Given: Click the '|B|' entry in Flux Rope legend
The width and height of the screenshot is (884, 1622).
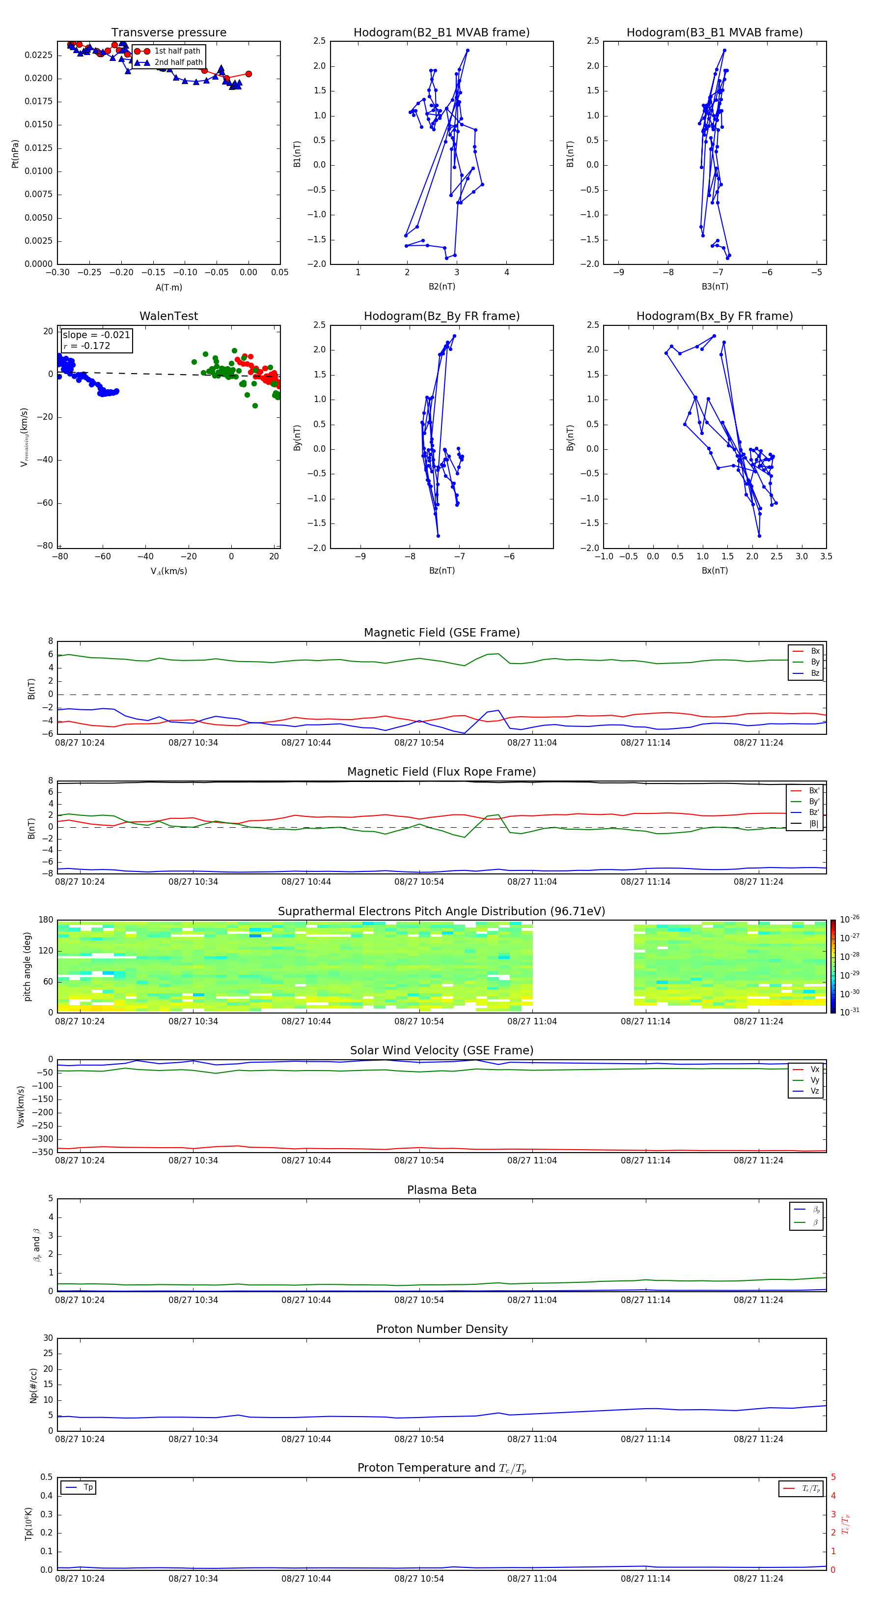Looking at the screenshot, I should (x=805, y=824).
